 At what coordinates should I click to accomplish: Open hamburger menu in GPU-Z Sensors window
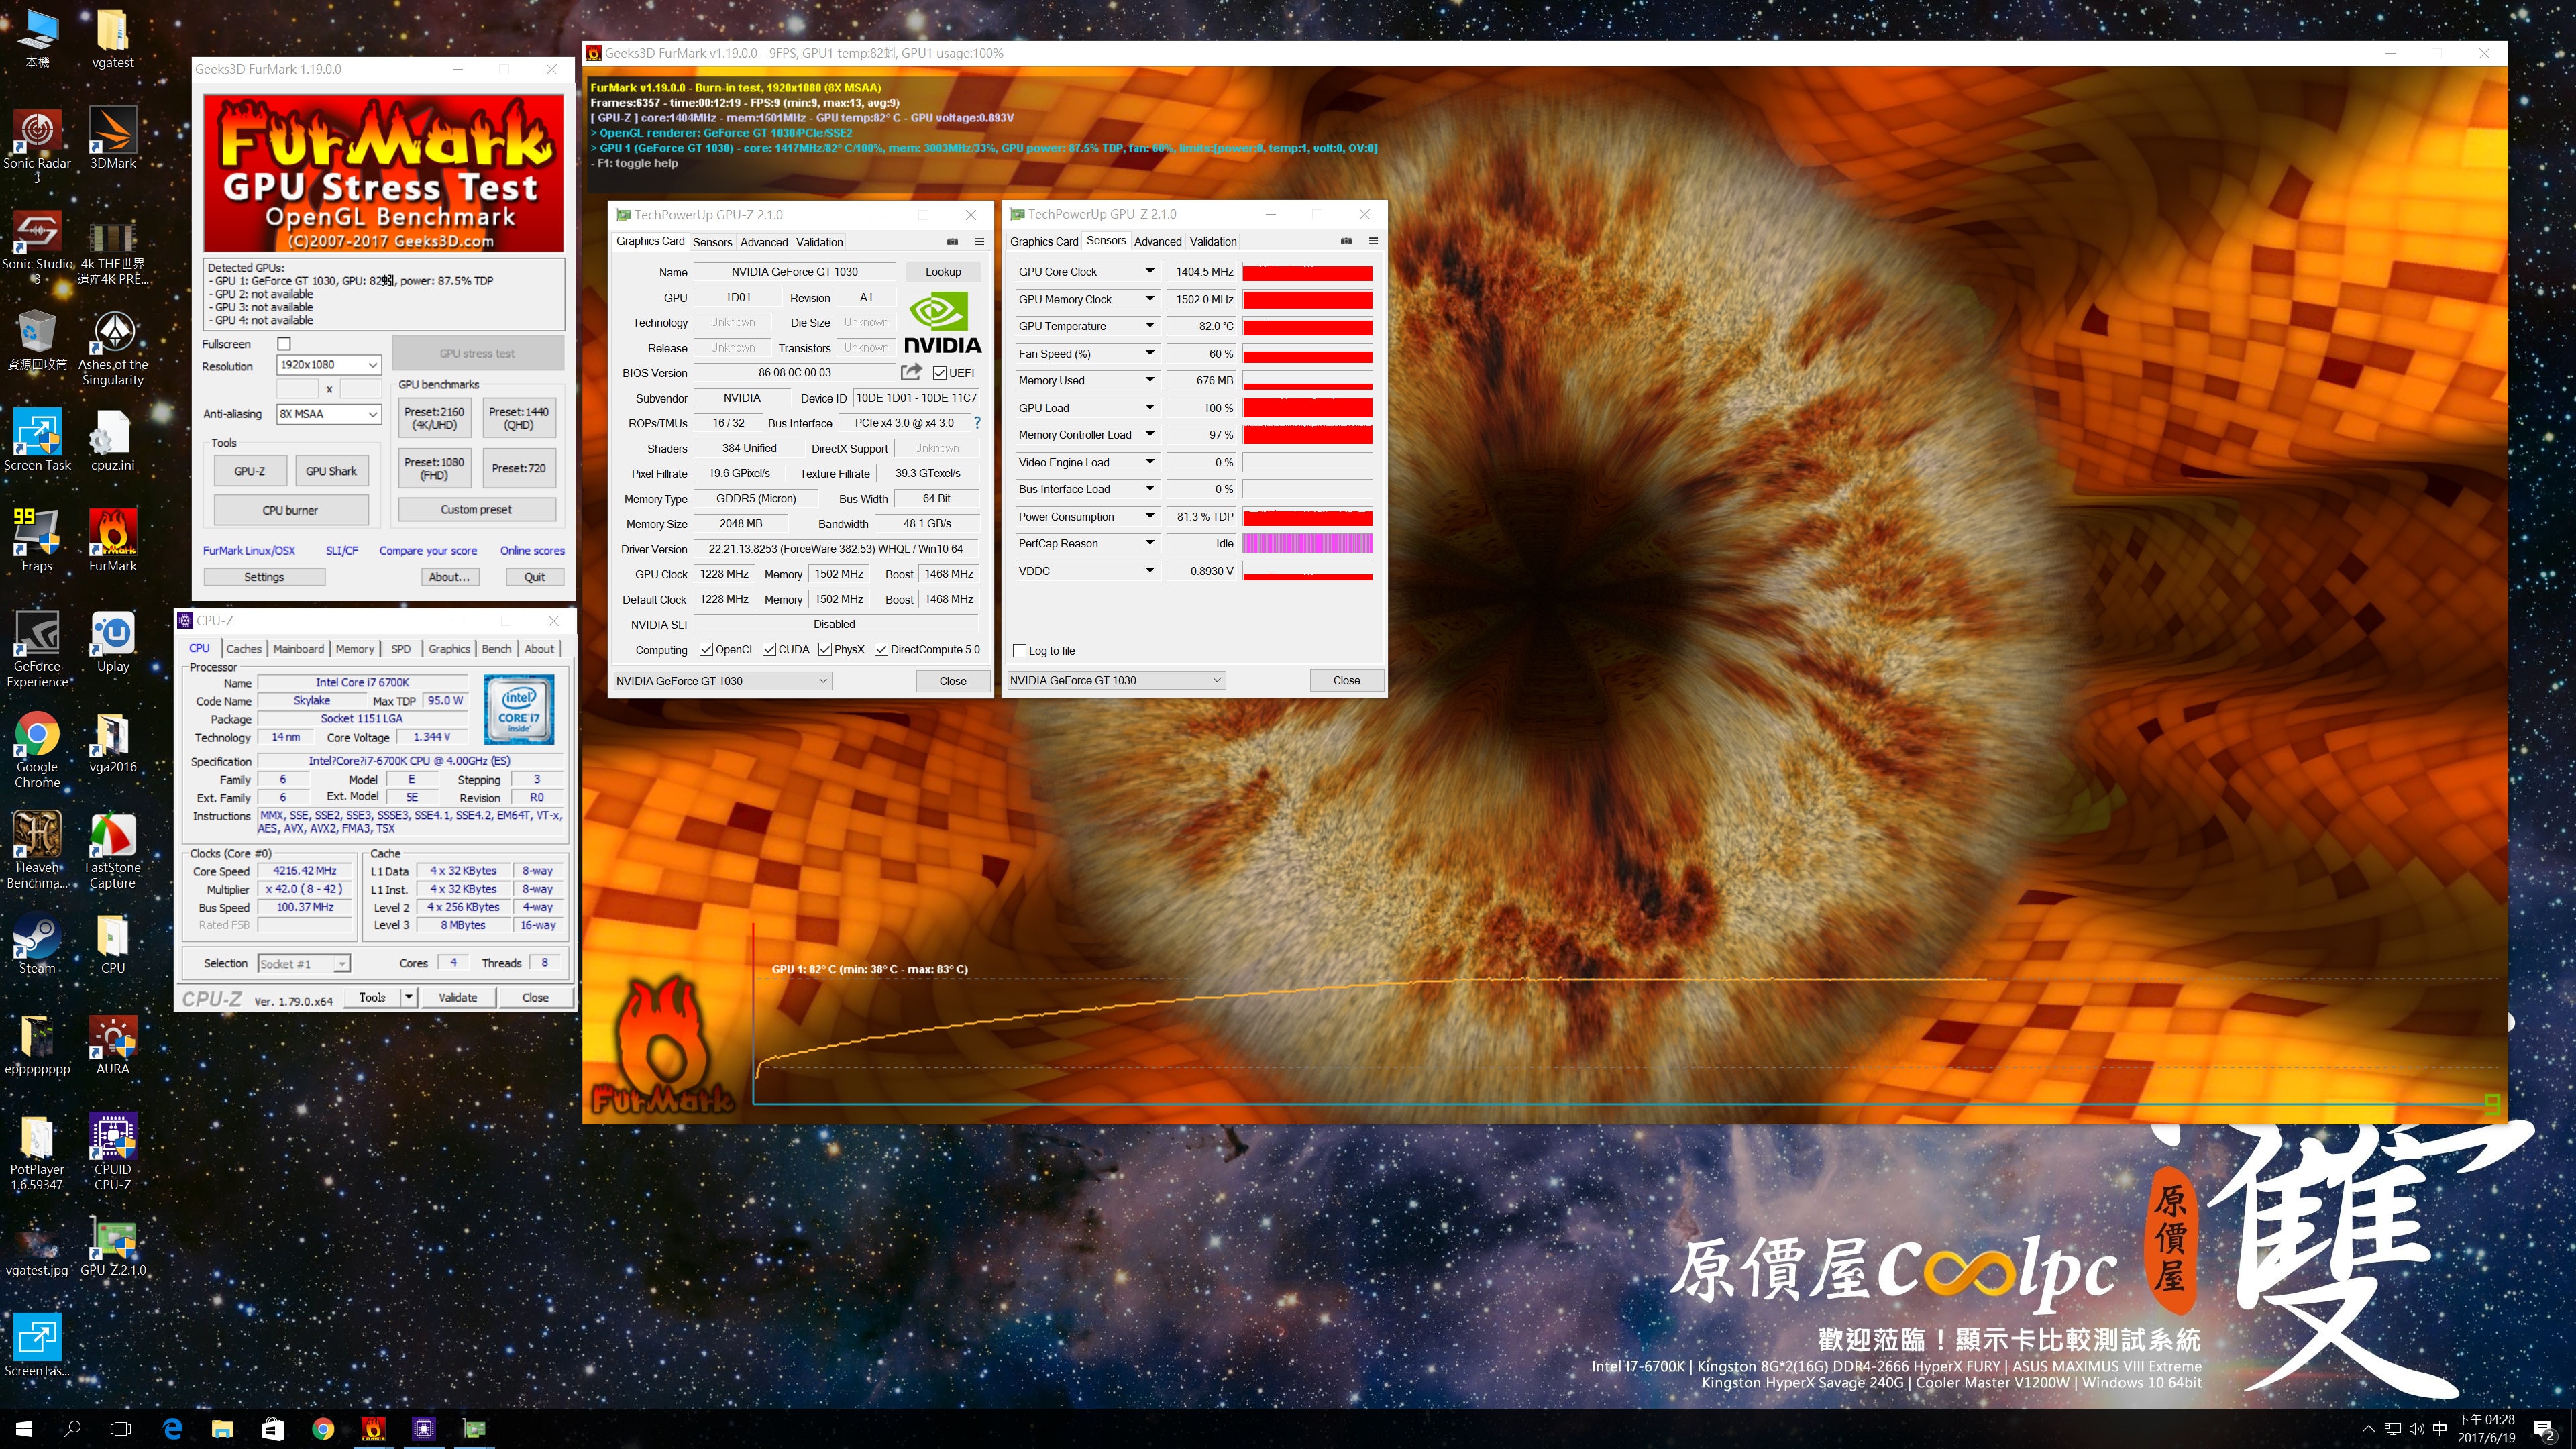[1373, 241]
